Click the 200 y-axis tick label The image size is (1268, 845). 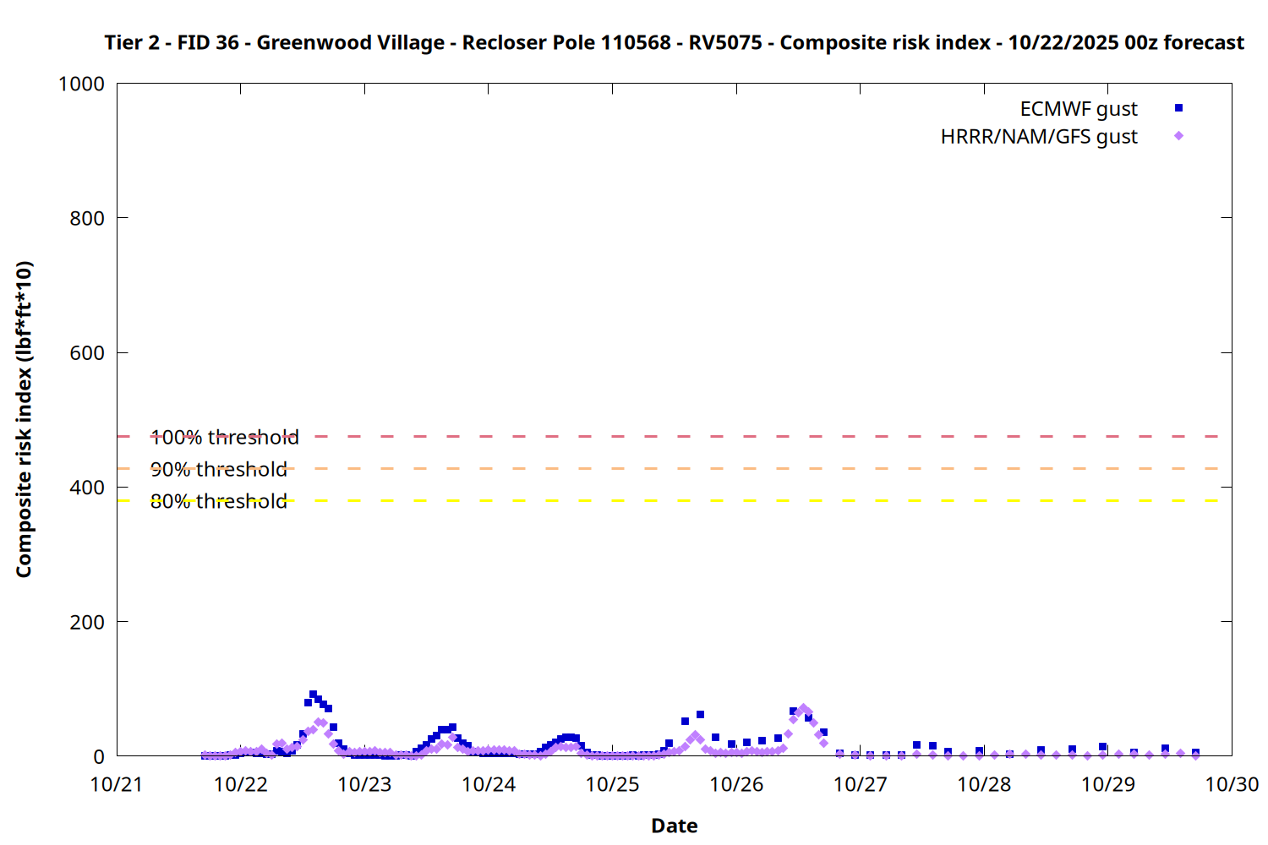pyautogui.click(x=87, y=622)
